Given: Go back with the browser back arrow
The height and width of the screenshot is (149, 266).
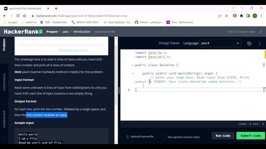Looking at the screenshot, I should [5, 16].
